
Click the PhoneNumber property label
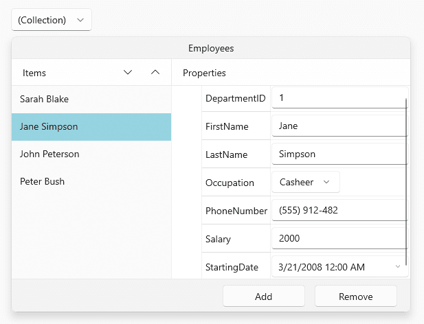[x=236, y=211]
